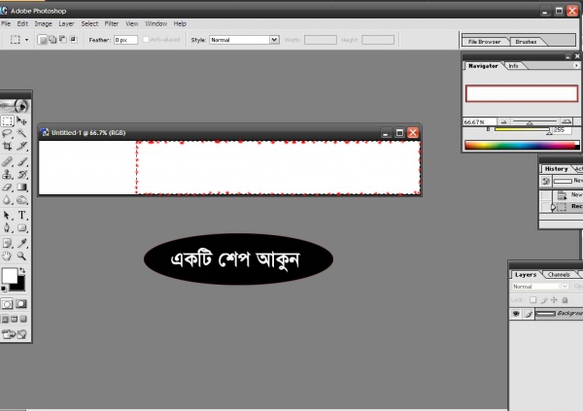This screenshot has width=583, height=411.
Task: Select the History Brush tool
Action: (21, 174)
